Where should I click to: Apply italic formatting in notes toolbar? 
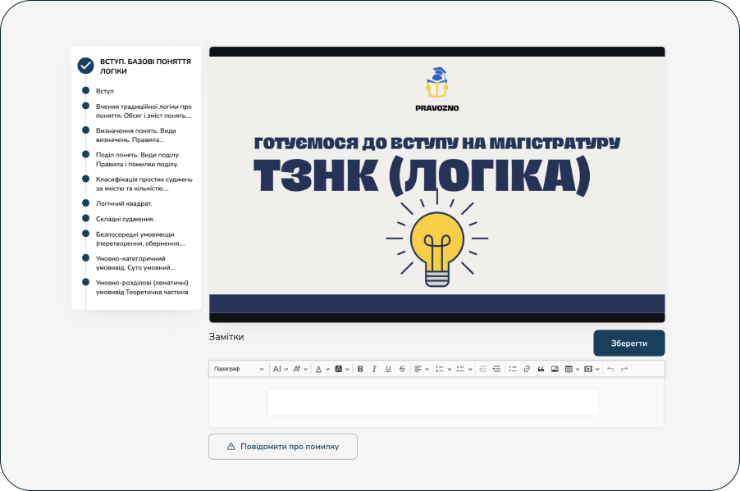coord(374,369)
